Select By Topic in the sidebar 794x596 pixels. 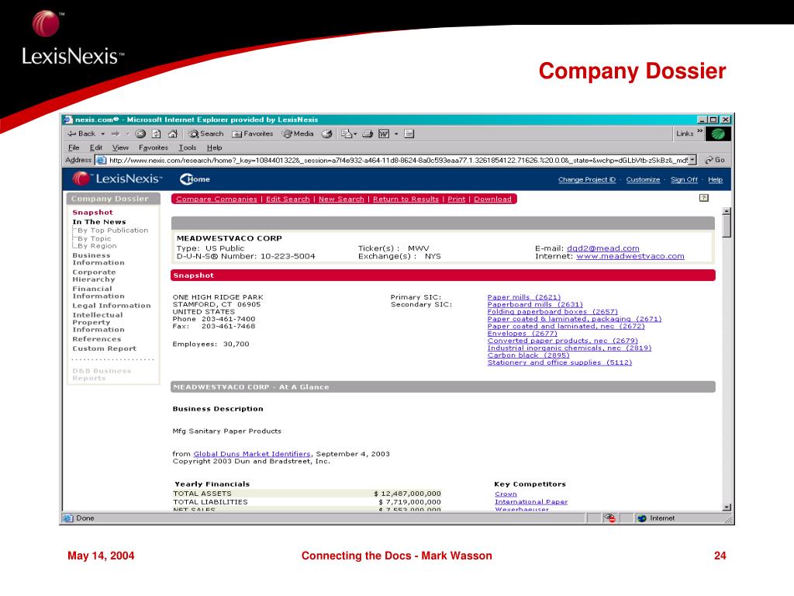pos(94,238)
